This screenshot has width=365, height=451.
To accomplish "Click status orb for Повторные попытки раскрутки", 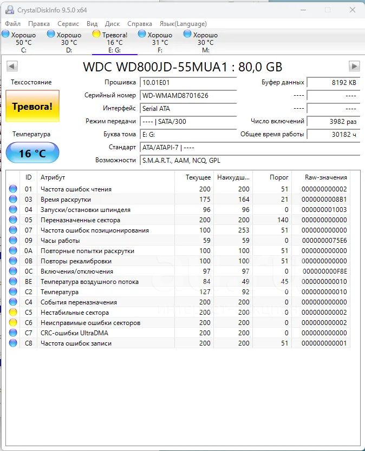I will pyautogui.click(x=13, y=251).
